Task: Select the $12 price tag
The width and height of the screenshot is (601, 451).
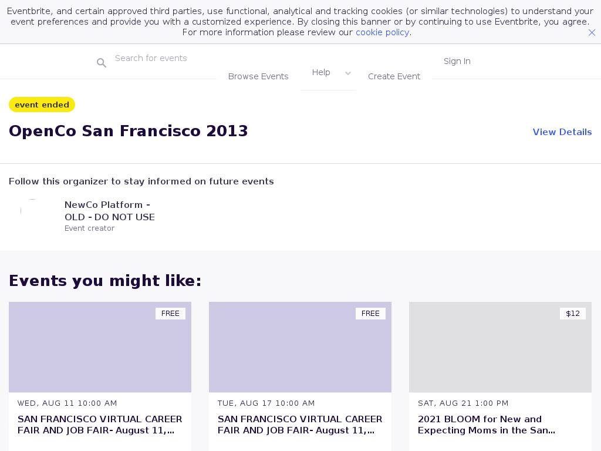Action: 572,314
